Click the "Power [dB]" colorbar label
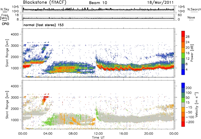 pos(192,53)
